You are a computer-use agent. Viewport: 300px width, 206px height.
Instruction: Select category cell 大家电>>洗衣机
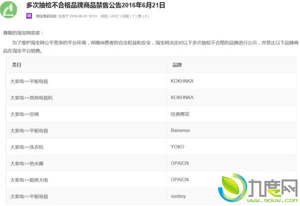[x=27, y=147]
